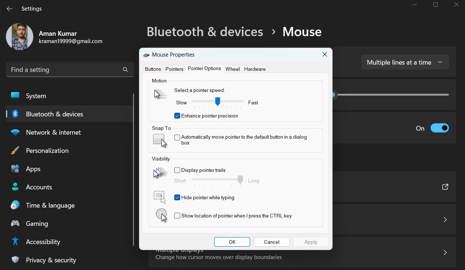Open Accounts settings

click(x=70, y=187)
